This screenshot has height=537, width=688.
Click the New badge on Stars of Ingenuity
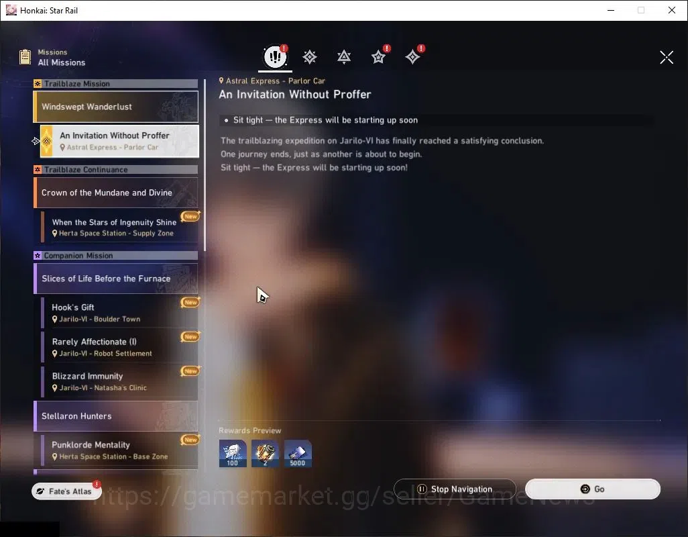point(190,216)
